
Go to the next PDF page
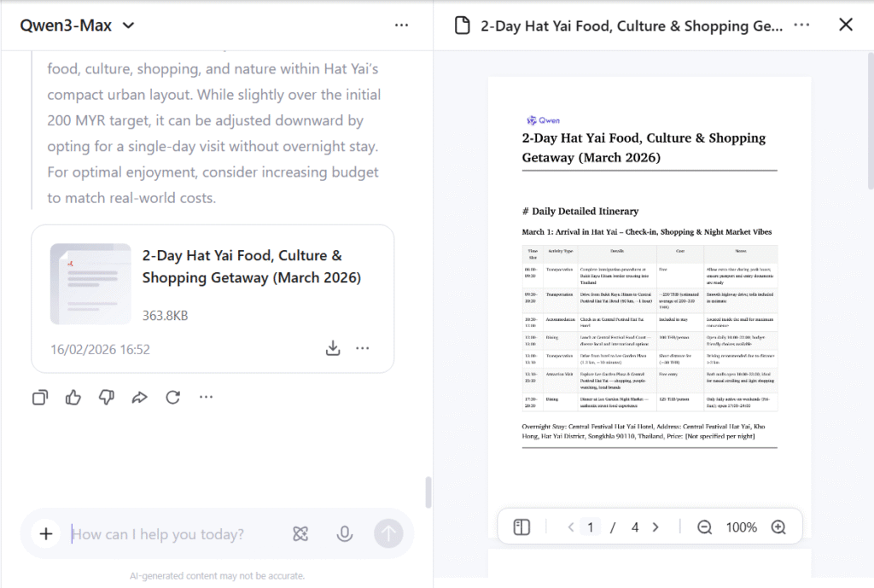coord(655,527)
